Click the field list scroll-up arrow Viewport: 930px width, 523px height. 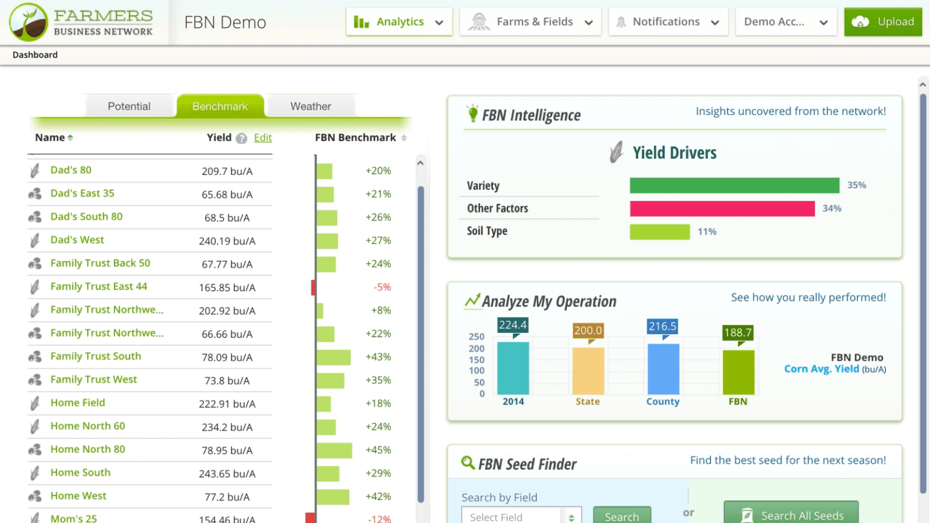pyautogui.click(x=420, y=163)
